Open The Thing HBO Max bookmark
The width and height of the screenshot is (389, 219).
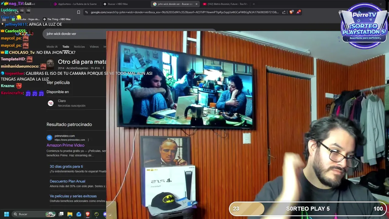[x=57, y=19]
